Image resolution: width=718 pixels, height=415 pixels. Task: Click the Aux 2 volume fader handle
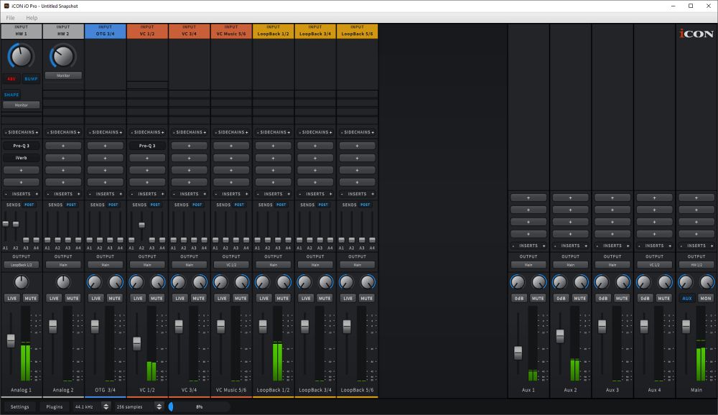coord(560,335)
